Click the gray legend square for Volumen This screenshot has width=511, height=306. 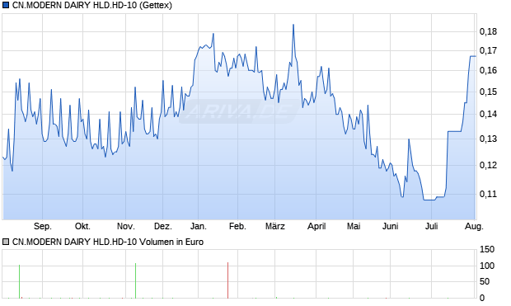6,242
